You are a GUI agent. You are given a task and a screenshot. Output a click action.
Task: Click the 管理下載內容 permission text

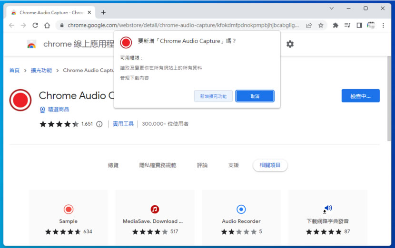(x=134, y=78)
